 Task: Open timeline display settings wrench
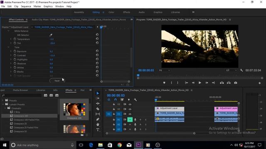(135, 100)
